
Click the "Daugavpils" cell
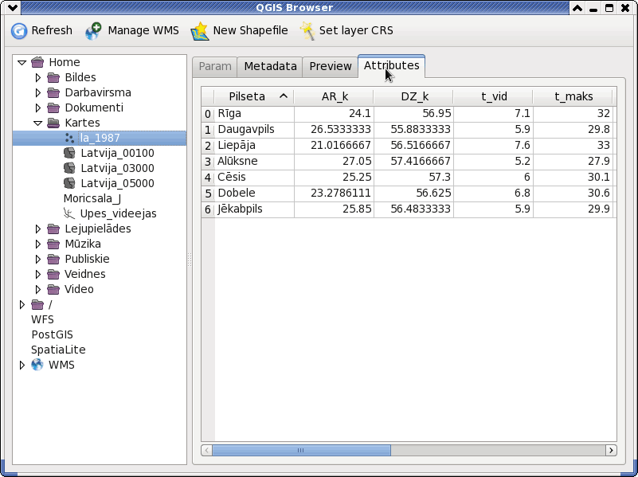254,130
